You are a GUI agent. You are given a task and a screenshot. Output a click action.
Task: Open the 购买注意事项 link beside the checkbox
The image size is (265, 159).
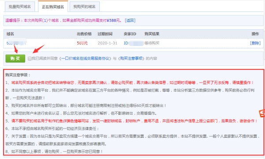pyautogui.click(x=131, y=58)
